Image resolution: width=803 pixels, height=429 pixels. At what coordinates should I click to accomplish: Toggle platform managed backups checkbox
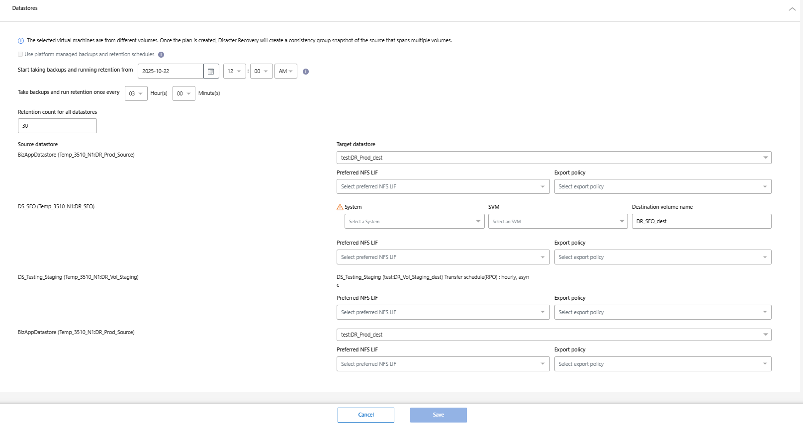click(x=20, y=54)
